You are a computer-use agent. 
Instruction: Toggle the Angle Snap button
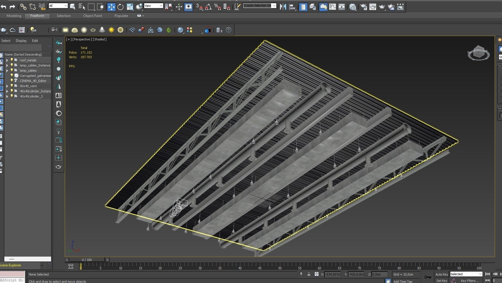[208, 7]
